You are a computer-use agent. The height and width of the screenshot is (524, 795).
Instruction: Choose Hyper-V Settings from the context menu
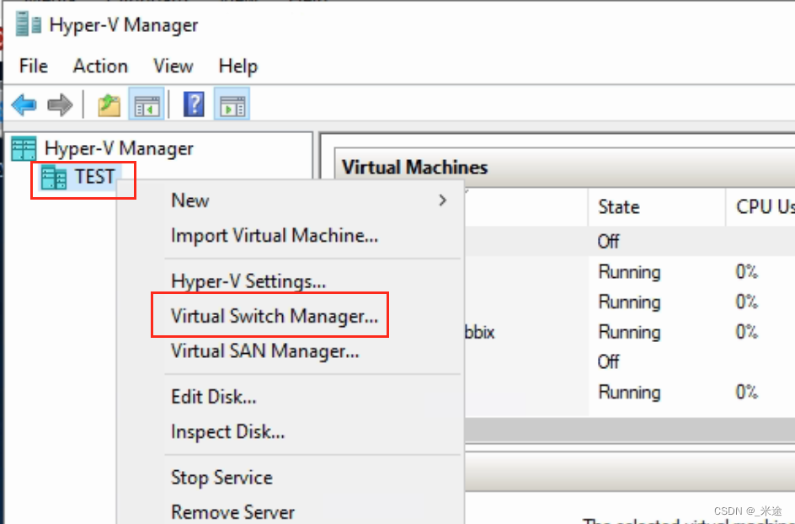coord(246,281)
